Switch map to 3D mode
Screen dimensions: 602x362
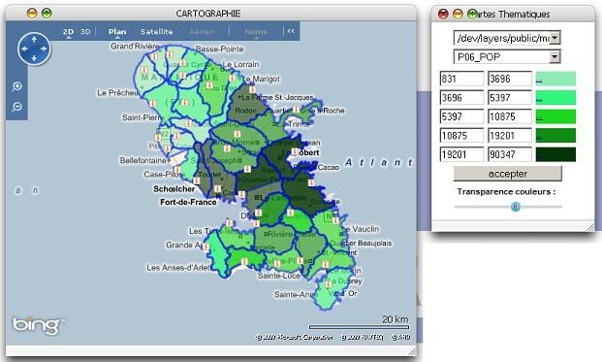pos(85,31)
